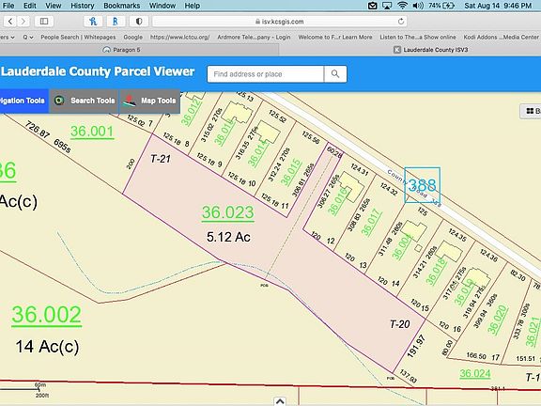
Task: Open the lctcu.org bookmark
Action: pyautogui.click(x=179, y=37)
